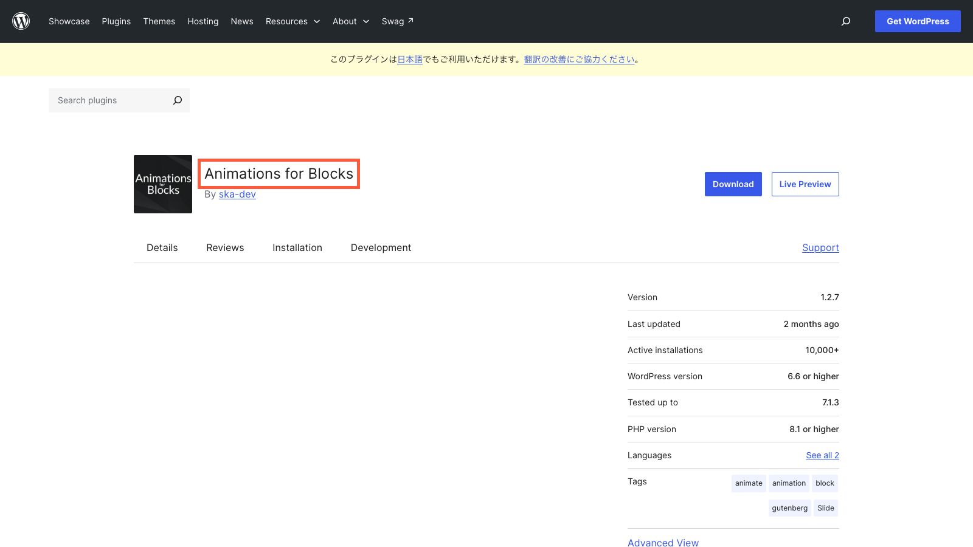Select the Slide tag

(826, 508)
